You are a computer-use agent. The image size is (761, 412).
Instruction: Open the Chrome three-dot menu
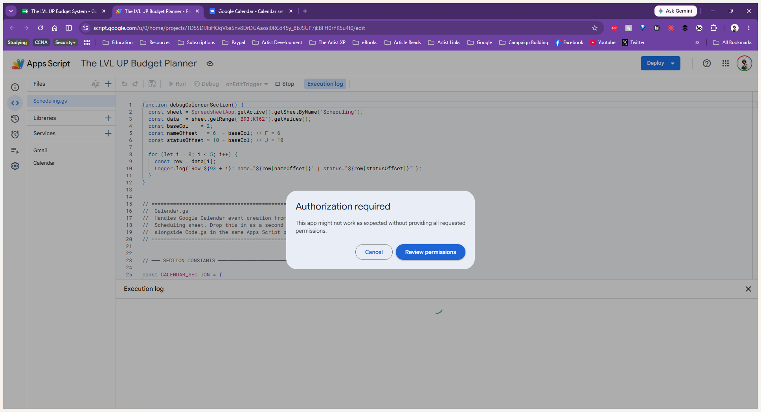749,28
